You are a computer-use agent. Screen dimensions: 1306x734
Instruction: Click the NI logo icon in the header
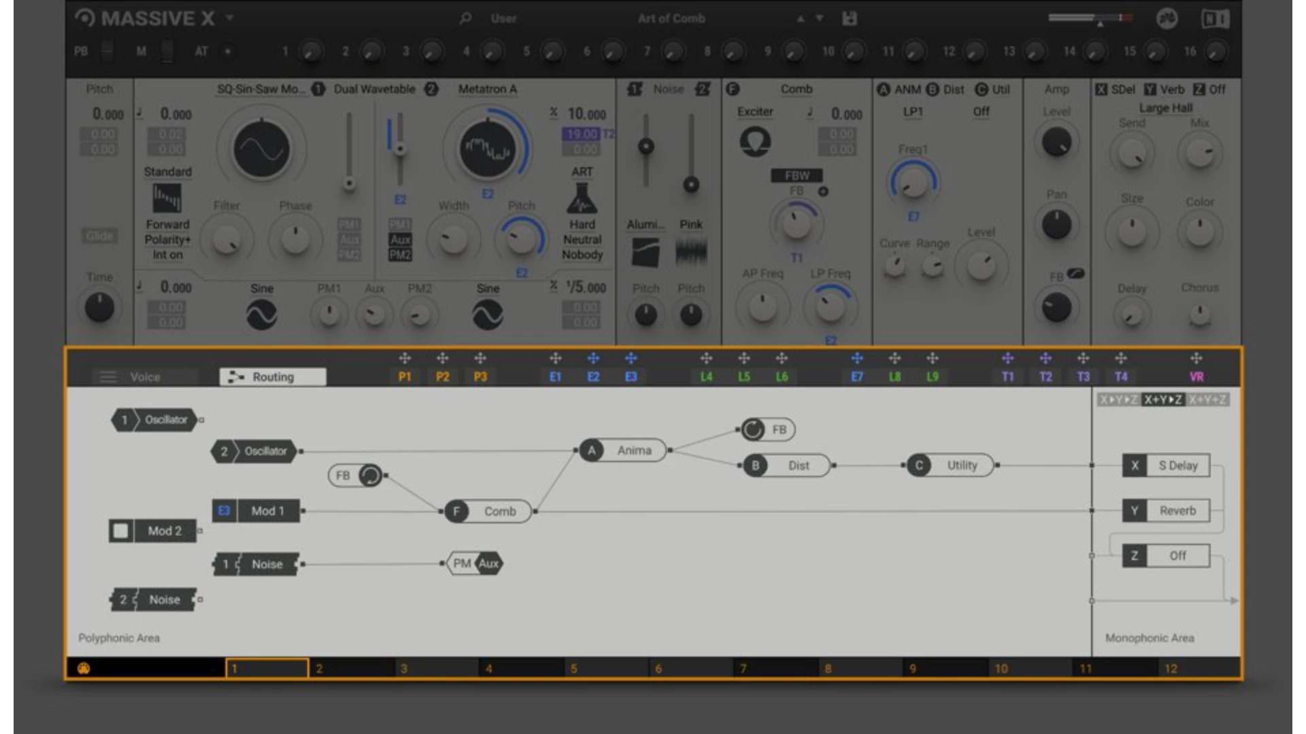tap(1216, 18)
